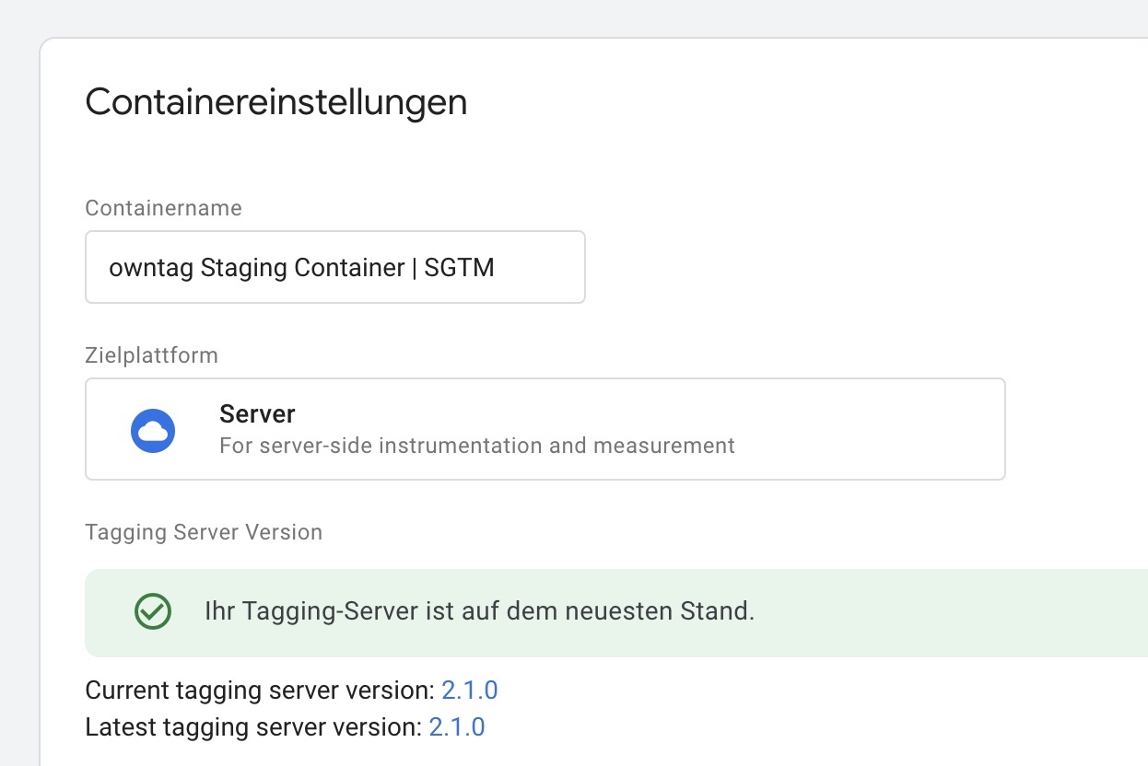Click the 'Current tagging server version:' text

coord(259,691)
